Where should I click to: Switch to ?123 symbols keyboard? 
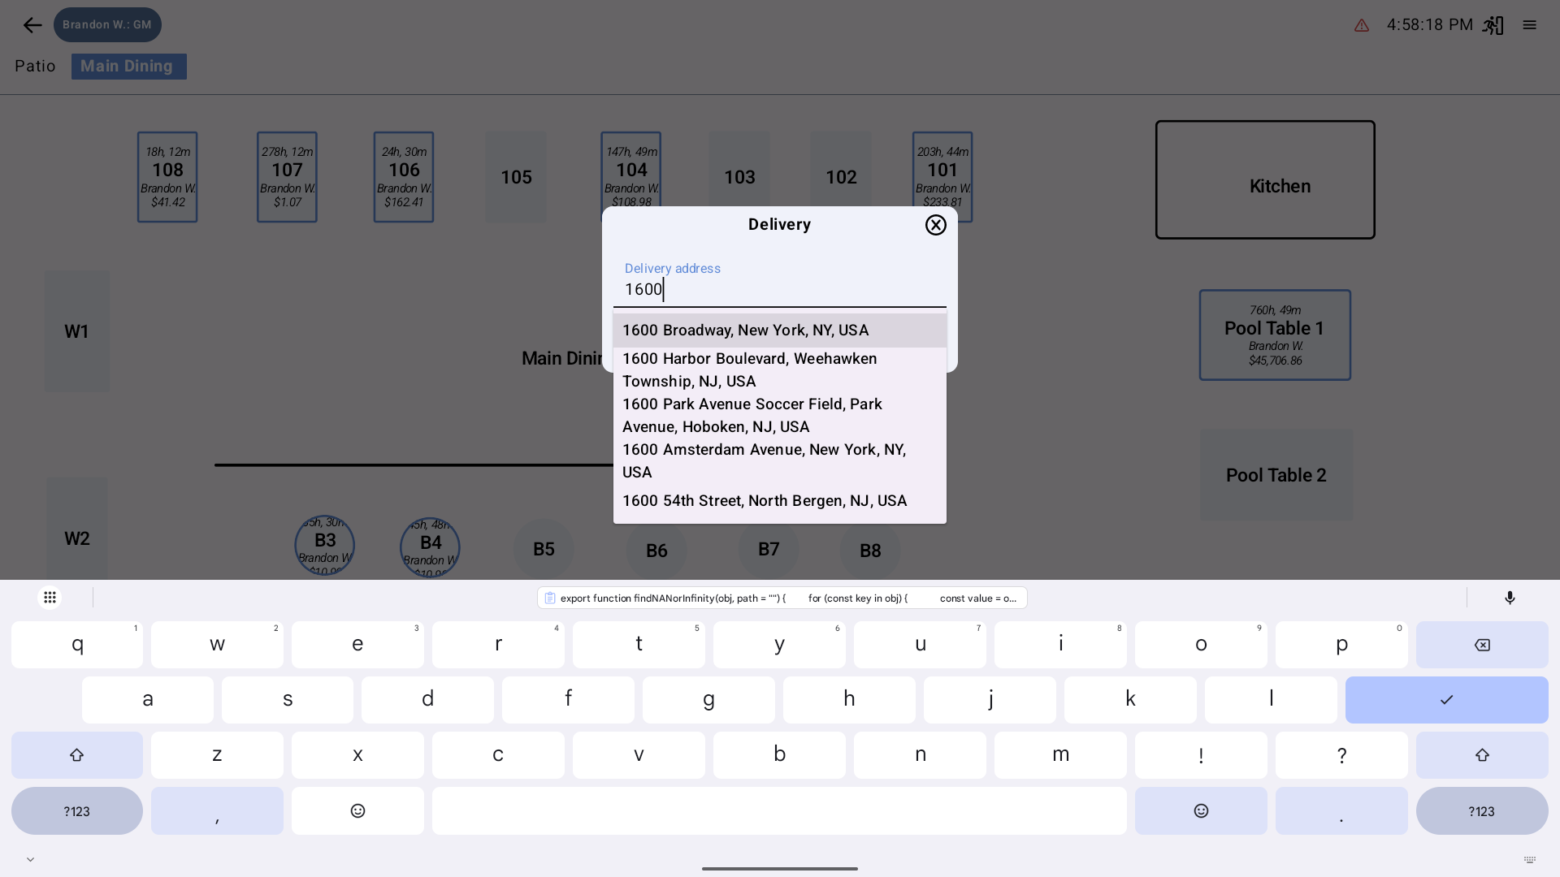(x=77, y=810)
